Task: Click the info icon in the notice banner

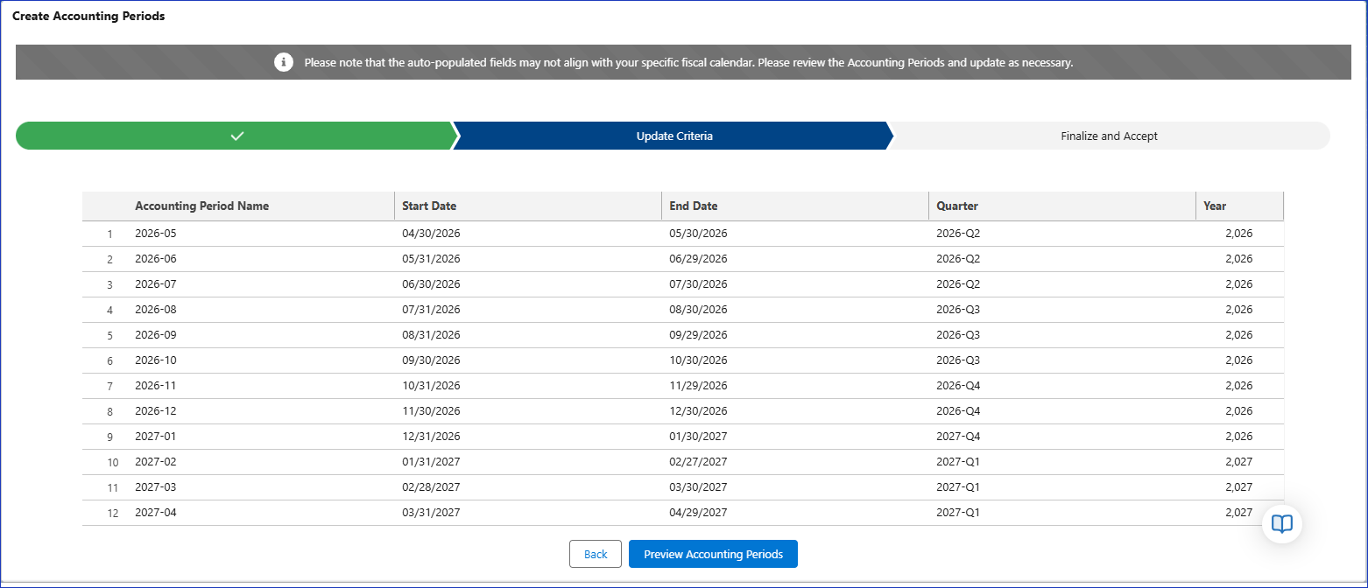Action: tap(283, 62)
